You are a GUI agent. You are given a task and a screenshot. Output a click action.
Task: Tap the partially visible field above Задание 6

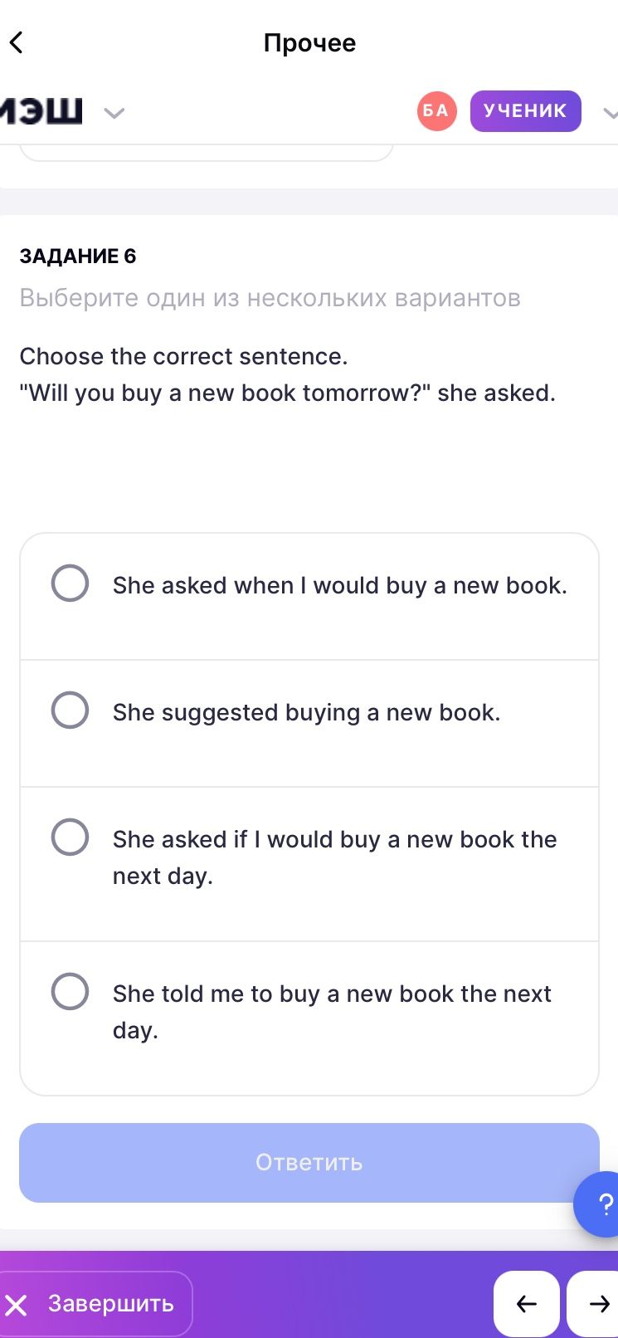[206, 152]
